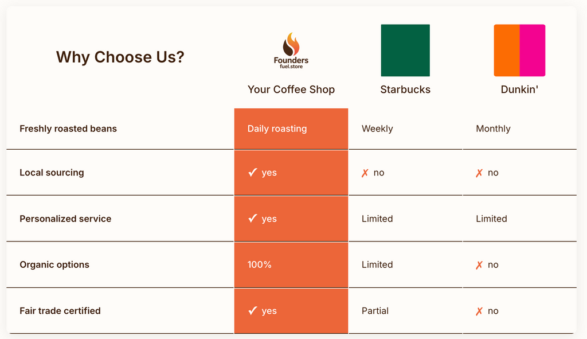Click the green Starbucks logo square
This screenshot has width=587, height=339.
point(405,50)
